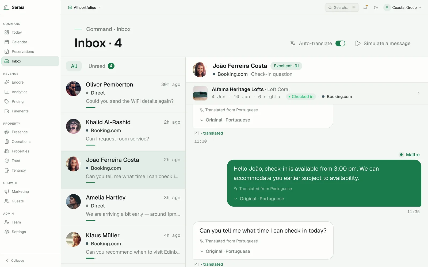Click the Checked in status badge

pos(301,97)
